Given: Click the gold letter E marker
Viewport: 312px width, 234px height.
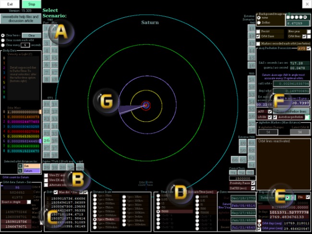Looking at the screenshot, I should click(x=280, y=196).
